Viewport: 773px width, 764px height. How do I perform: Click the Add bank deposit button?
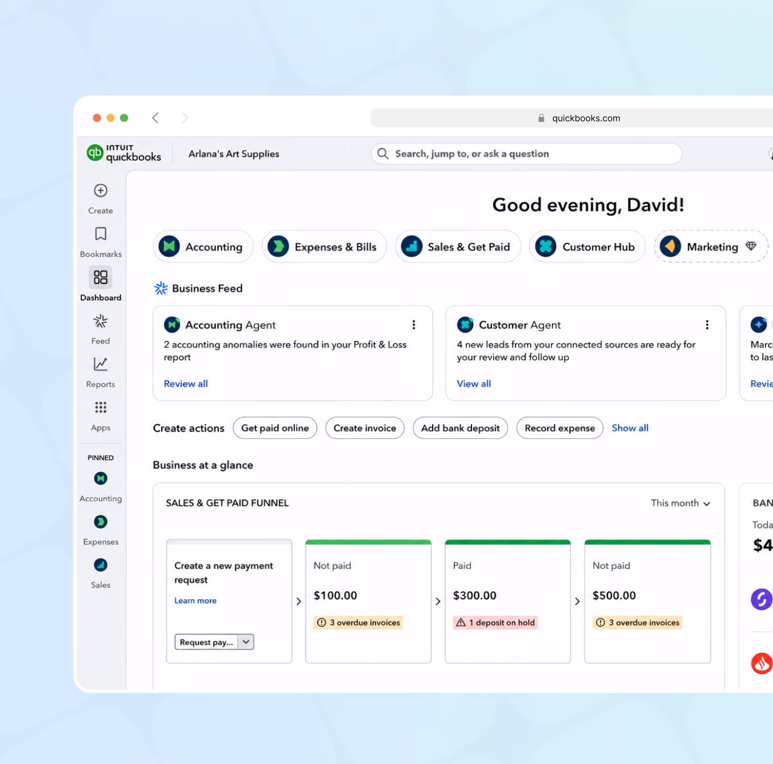[x=460, y=428]
